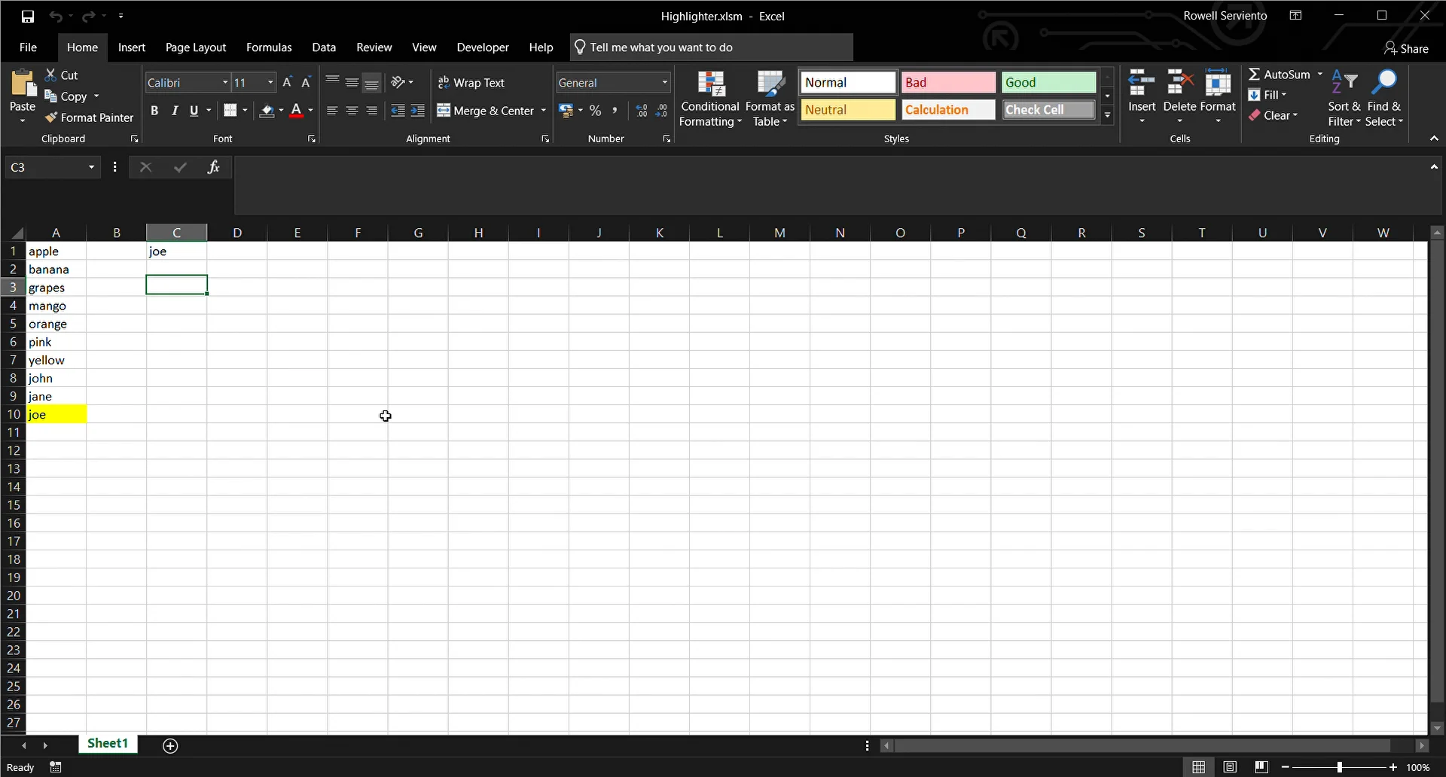Apply the font color A icon

[x=297, y=111]
